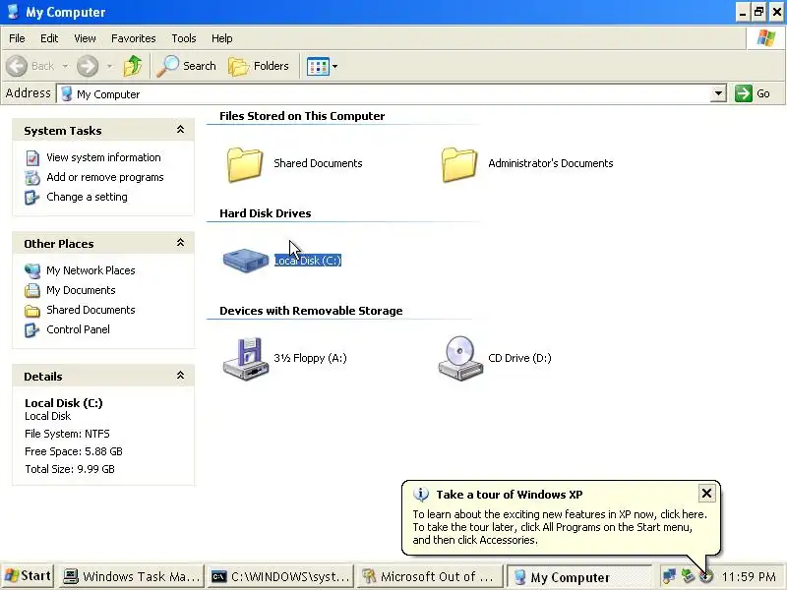Open Back history dropdown arrow

(x=65, y=66)
